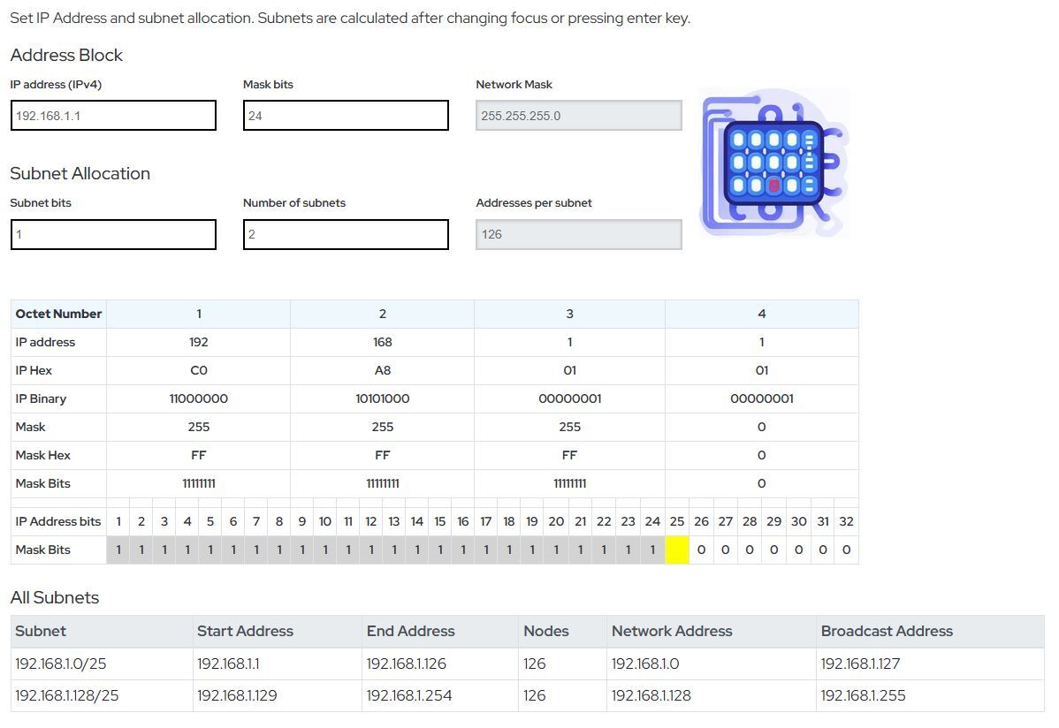Click start address 192.168.1.129
Image resolution: width=1059 pixels, height=728 pixels.
coord(237,695)
